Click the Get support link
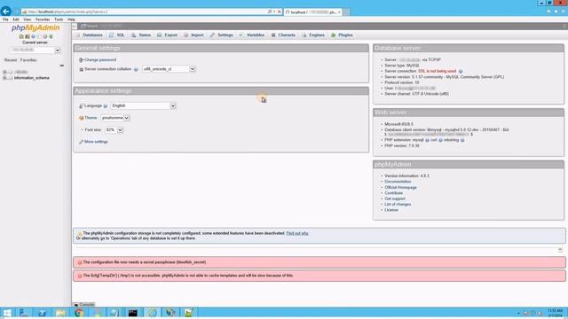The height and width of the screenshot is (319, 568). (x=395, y=198)
